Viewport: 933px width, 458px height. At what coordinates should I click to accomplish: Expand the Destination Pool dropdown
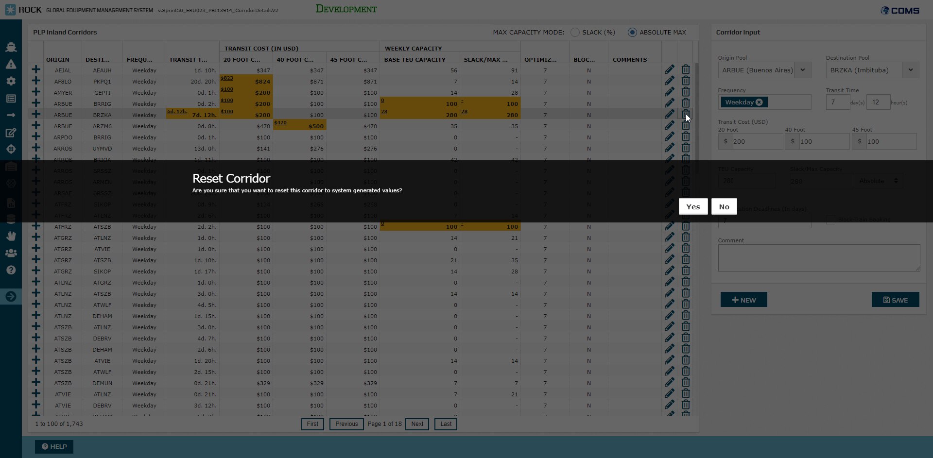pos(910,70)
